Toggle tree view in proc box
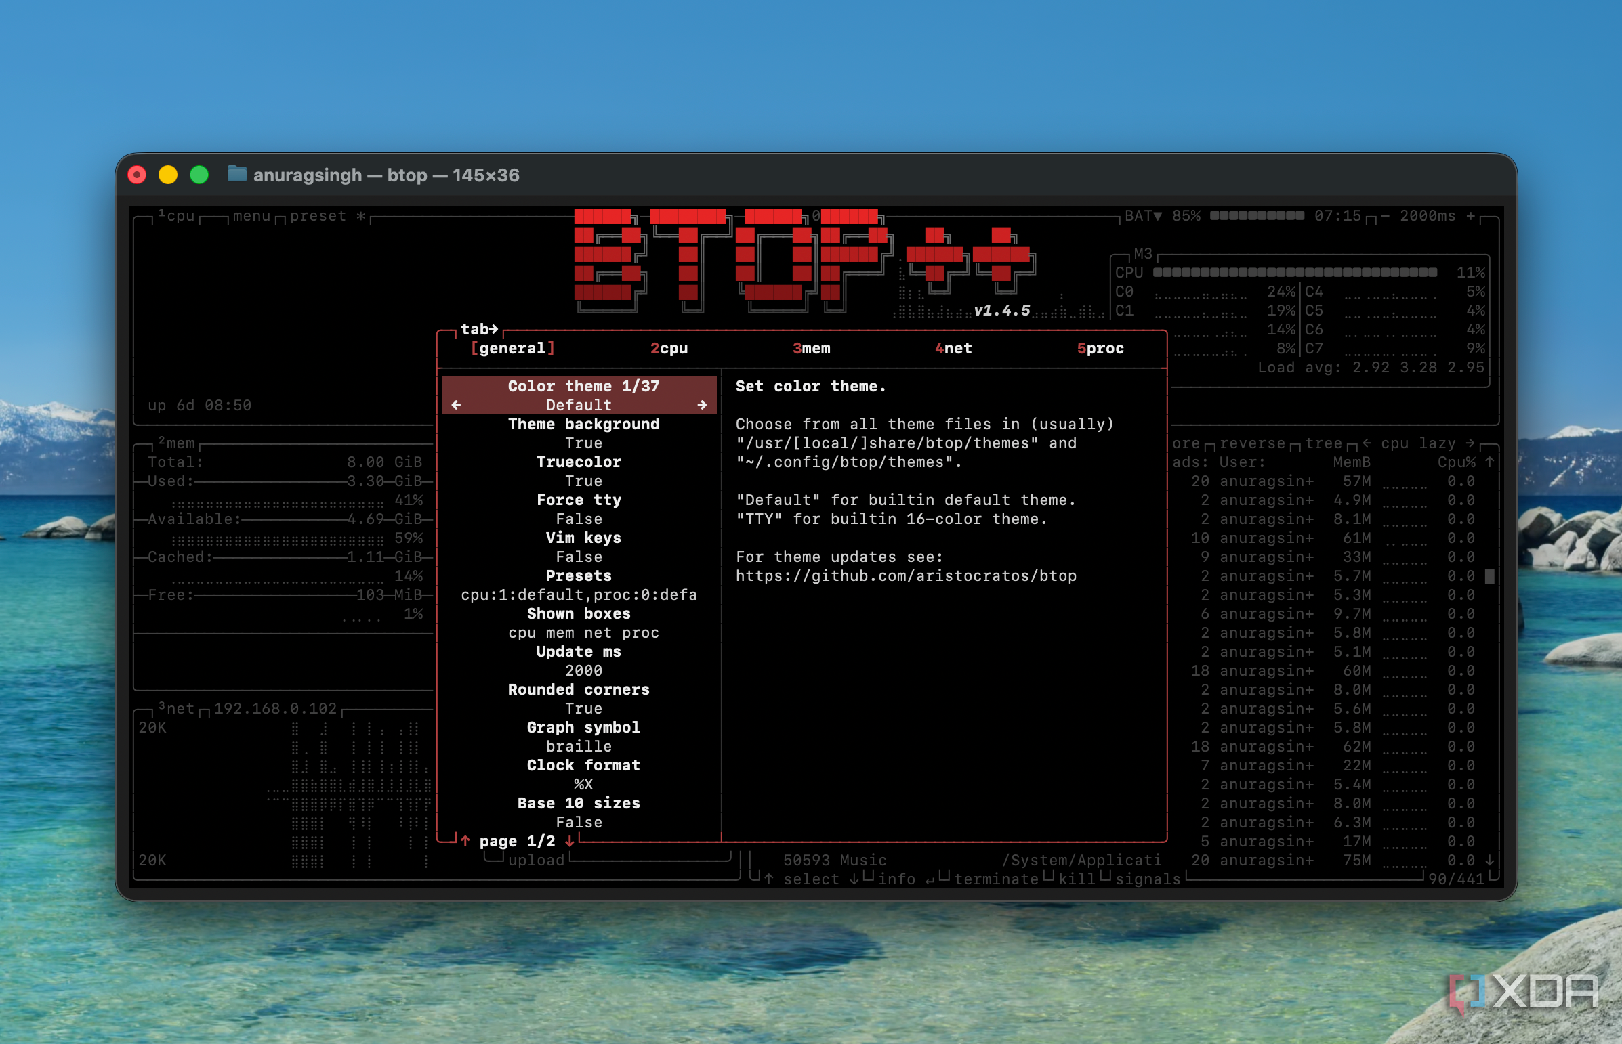 coord(1323,443)
